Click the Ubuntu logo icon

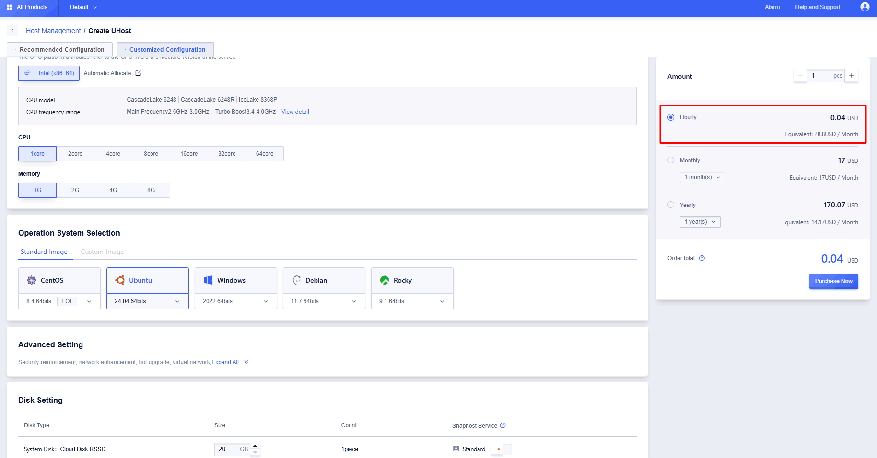pos(120,280)
